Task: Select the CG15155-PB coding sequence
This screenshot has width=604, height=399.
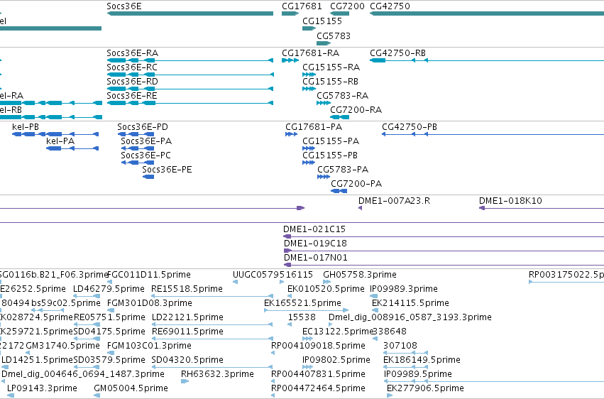Action: [x=309, y=163]
